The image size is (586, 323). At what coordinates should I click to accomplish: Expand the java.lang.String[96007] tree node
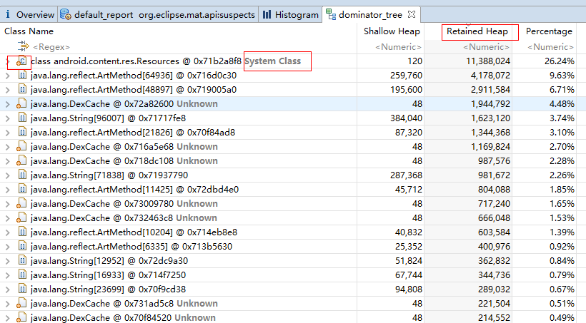click(x=8, y=118)
